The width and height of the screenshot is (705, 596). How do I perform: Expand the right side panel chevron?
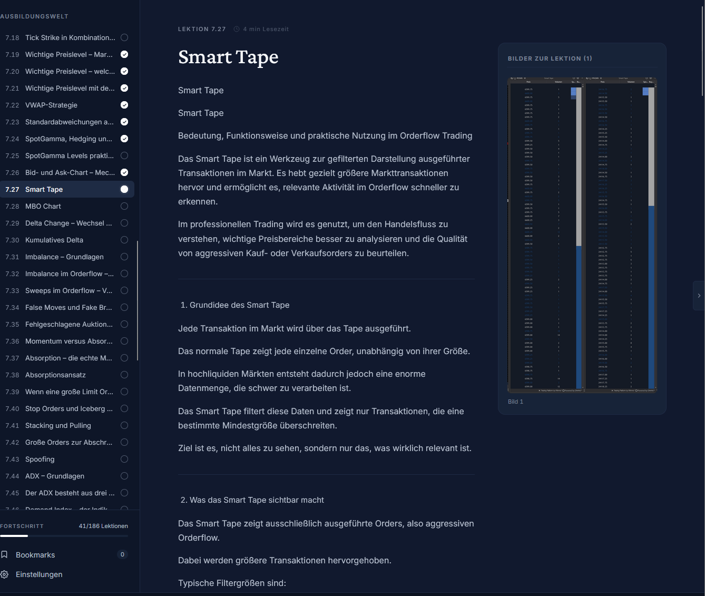coord(699,296)
